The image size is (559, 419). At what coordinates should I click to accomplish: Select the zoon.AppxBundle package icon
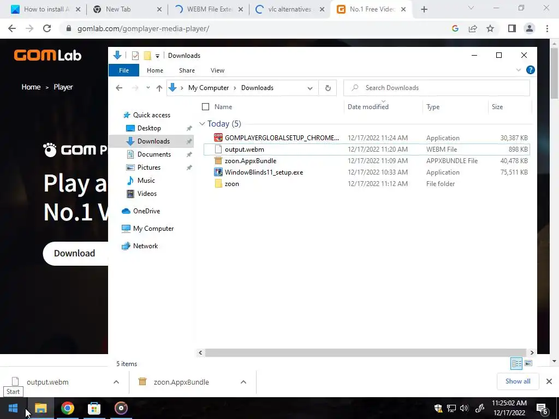click(218, 161)
